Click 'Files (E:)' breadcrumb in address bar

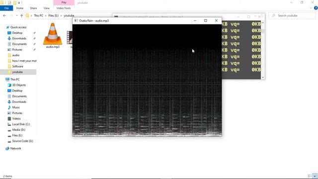53,15
